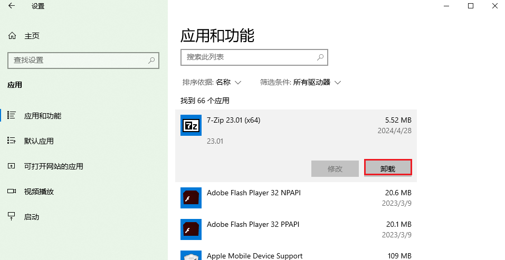The width and height of the screenshot is (505, 260).
Task: Click the Adobe Flash Player NPAPI icon
Action: tap(191, 198)
